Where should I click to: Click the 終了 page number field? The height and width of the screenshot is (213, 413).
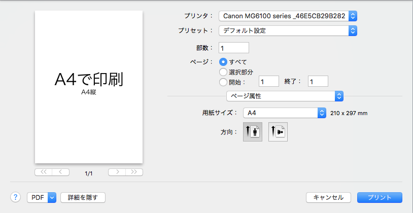coord(318,81)
